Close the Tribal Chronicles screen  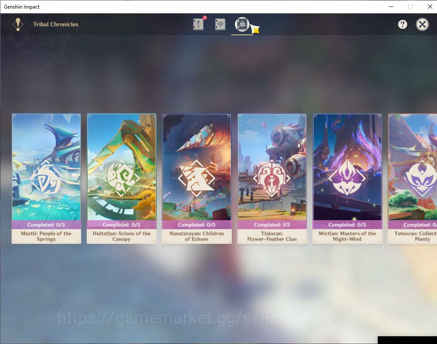coord(422,24)
